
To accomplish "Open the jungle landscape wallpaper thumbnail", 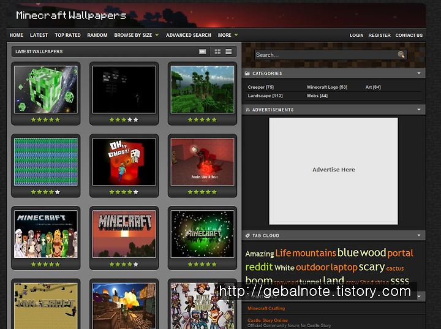I will point(202,89).
